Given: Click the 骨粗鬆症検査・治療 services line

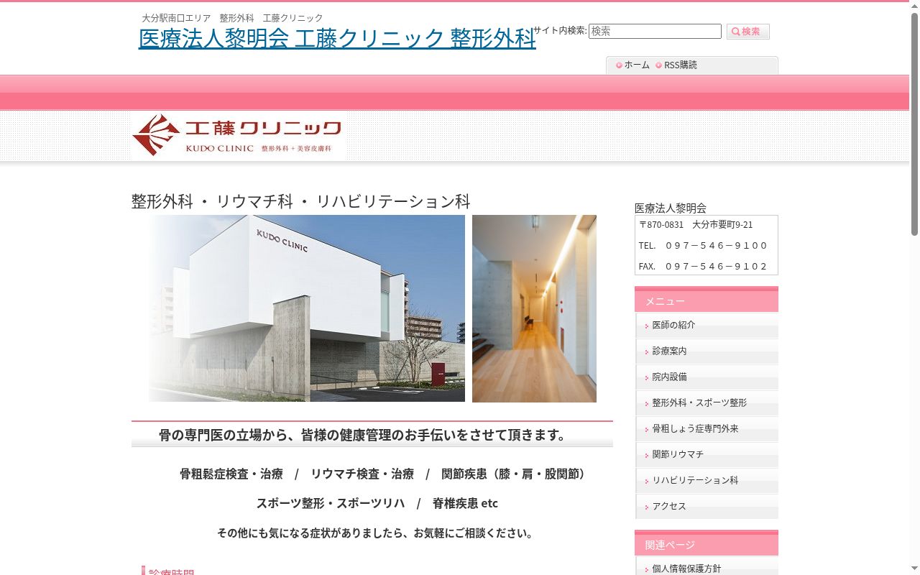Looking at the screenshot, I should (x=384, y=474).
